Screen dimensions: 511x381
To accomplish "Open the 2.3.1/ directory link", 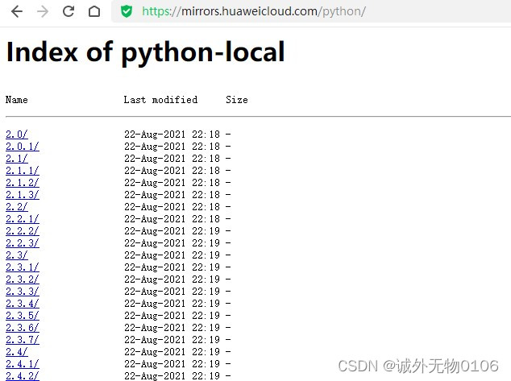I will point(22,267).
